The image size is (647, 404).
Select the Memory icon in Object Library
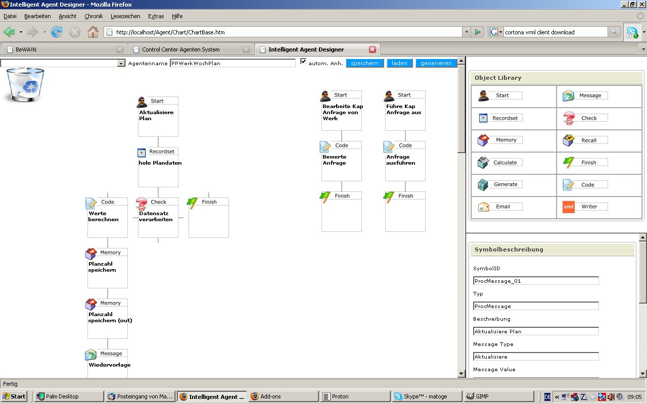coord(483,140)
